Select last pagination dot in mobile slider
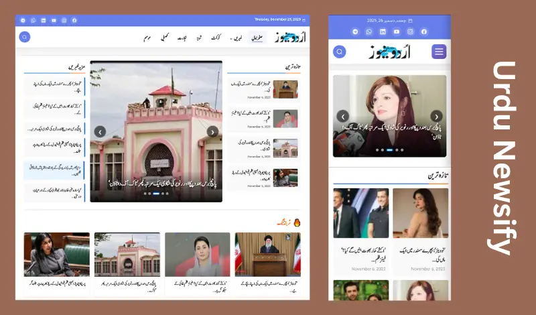Viewport: 536px width, 315px height. click(402, 150)
